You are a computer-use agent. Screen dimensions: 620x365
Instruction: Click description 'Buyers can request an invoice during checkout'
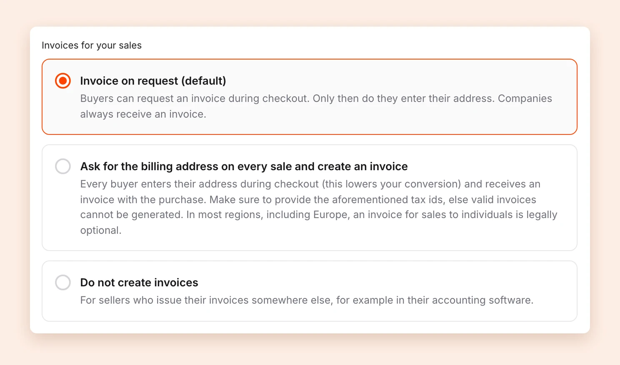click(316, 106)
